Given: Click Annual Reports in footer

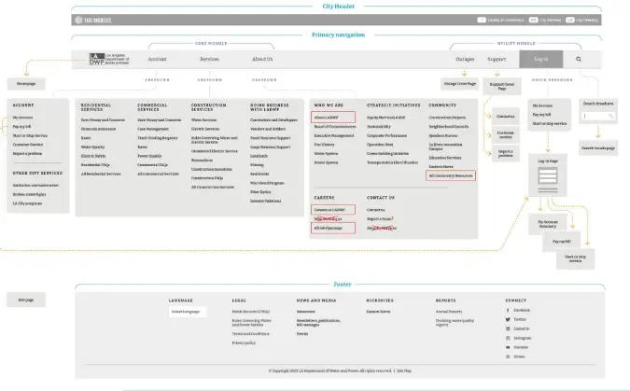Looking at the screenshot, I should pos(449,312).
